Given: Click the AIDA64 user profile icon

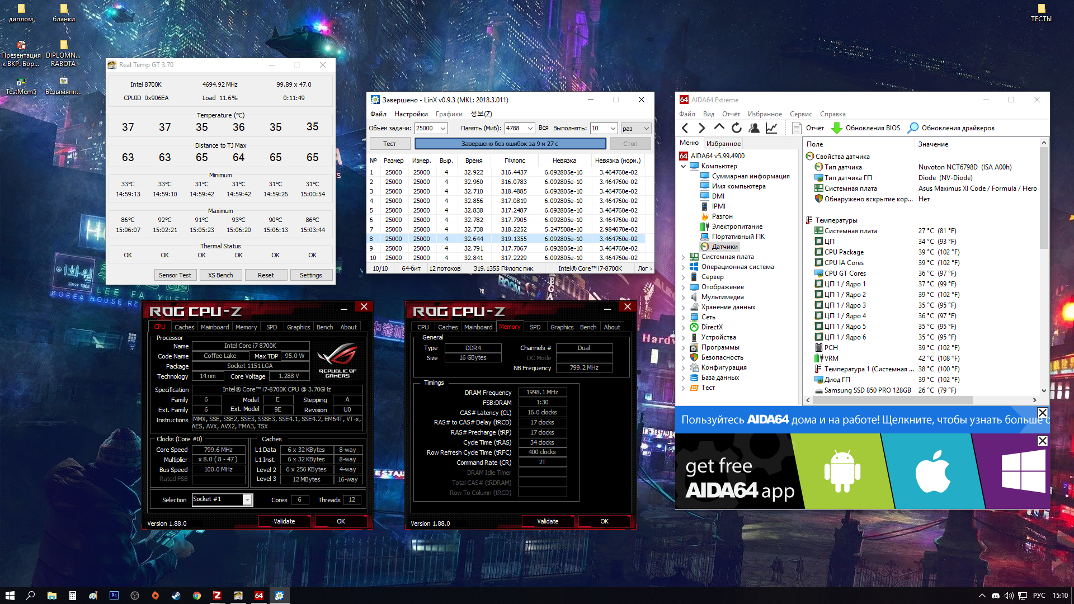Looking at the screenshot, I should coord(754,128).
